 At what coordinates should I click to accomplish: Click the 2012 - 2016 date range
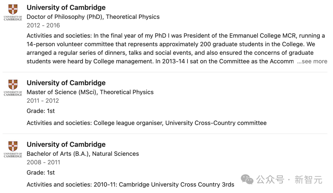coord(43,26)
